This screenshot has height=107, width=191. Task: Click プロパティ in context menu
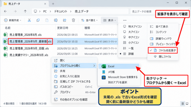pyautogui.click(x=74, y=92)
